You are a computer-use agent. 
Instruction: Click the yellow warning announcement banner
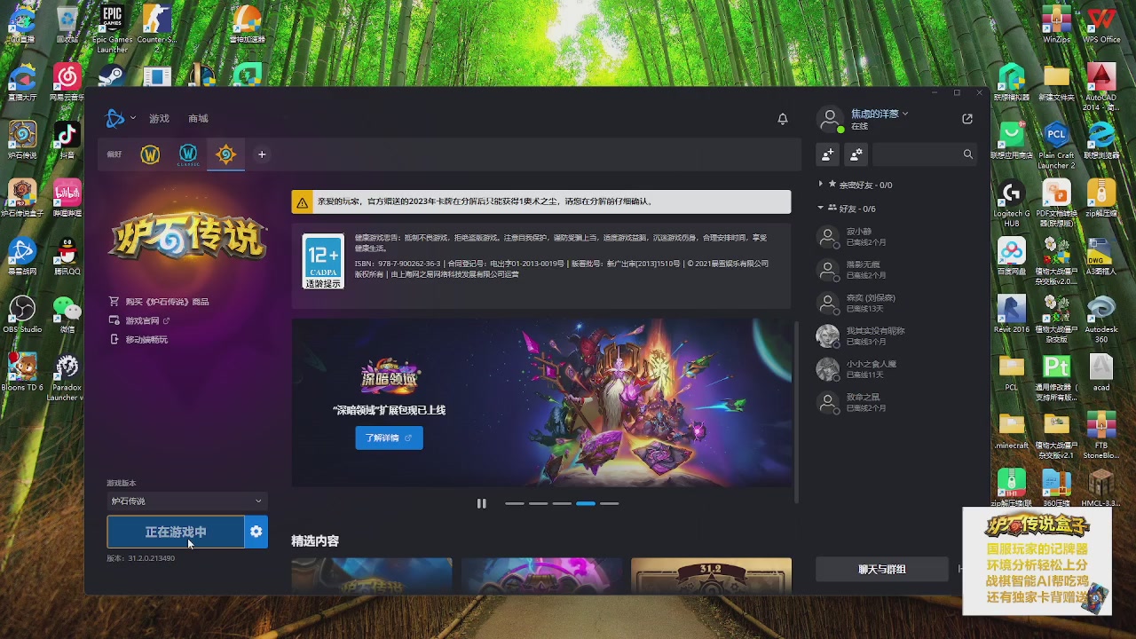tap(541, 201)
